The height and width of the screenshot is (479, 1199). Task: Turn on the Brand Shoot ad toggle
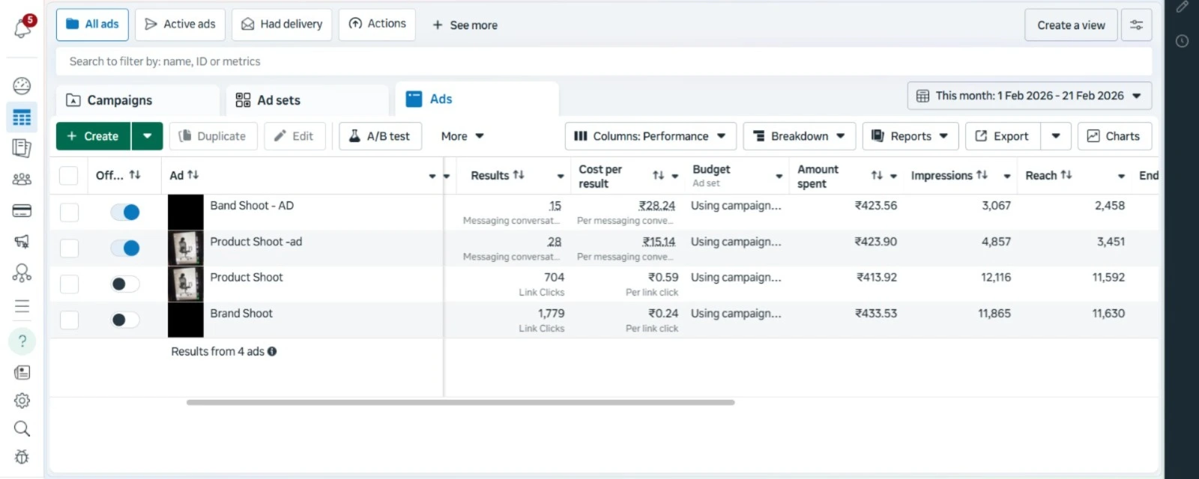pos(125,320)
